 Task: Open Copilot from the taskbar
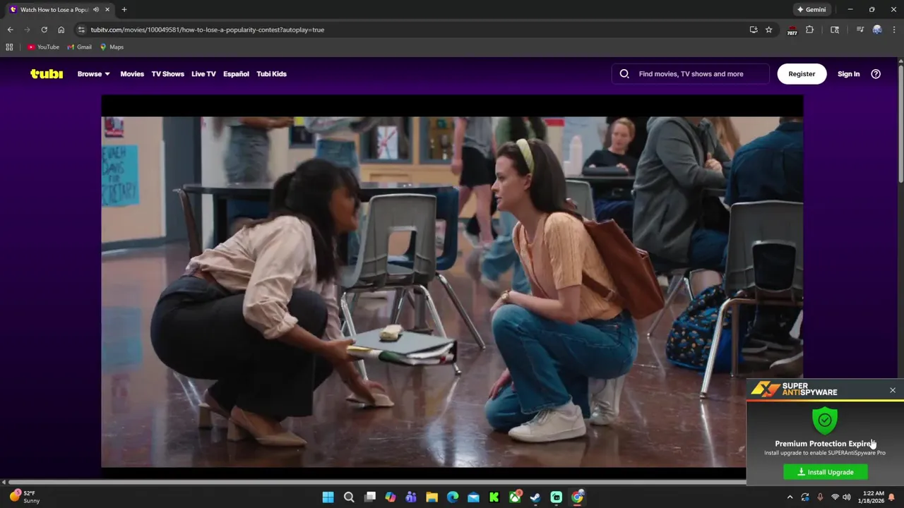click(x=391, y=497)
